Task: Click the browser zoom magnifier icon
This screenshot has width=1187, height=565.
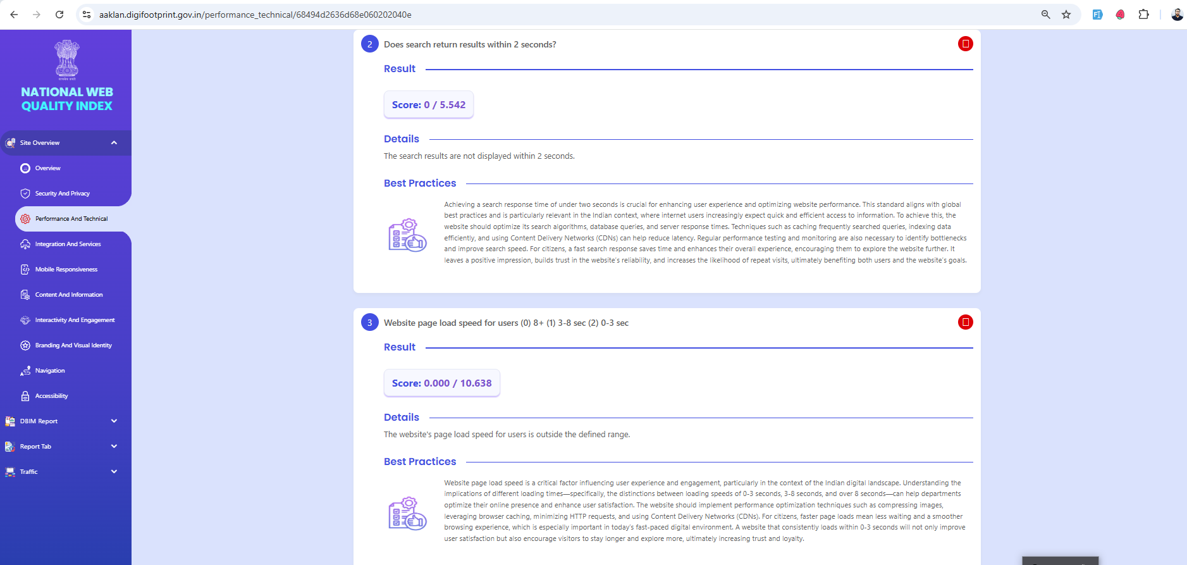Action: click(1045, 15)
